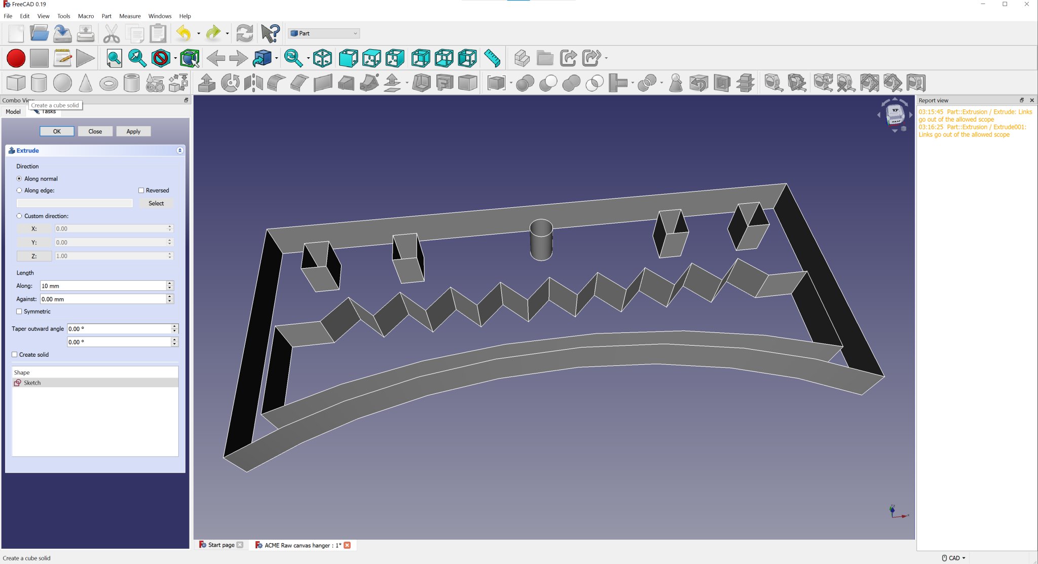The width and height of the screenshot is (1038, 564).
Task: Switch to the Start page tab
Action: click(221, 545)
